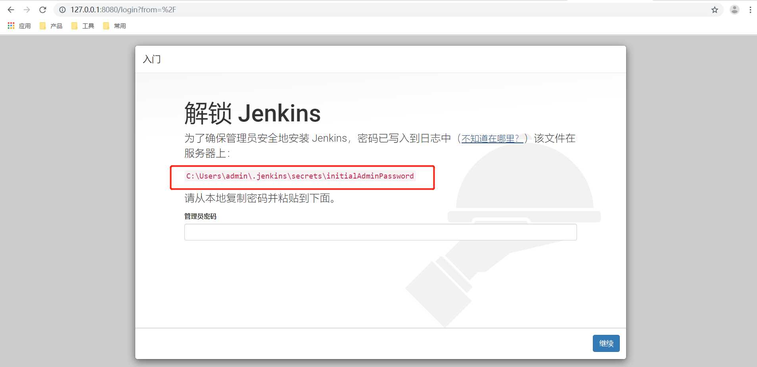Click the 管理员密码 input field
This screenshot has height=367, width=757.
point(380,232)
